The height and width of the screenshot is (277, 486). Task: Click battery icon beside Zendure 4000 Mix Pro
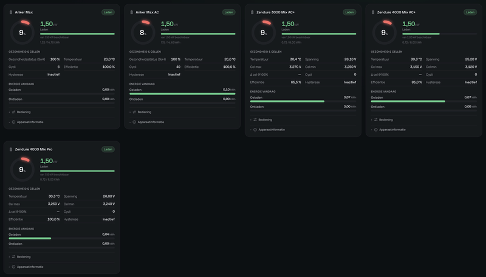(11, 149)
